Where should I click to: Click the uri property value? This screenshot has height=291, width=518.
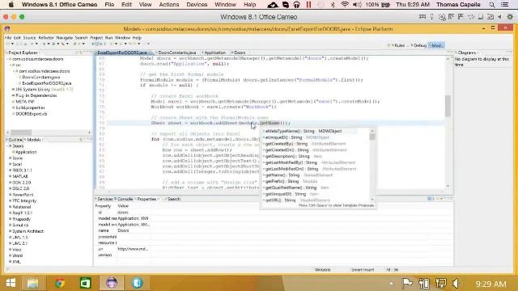(133, 249)
